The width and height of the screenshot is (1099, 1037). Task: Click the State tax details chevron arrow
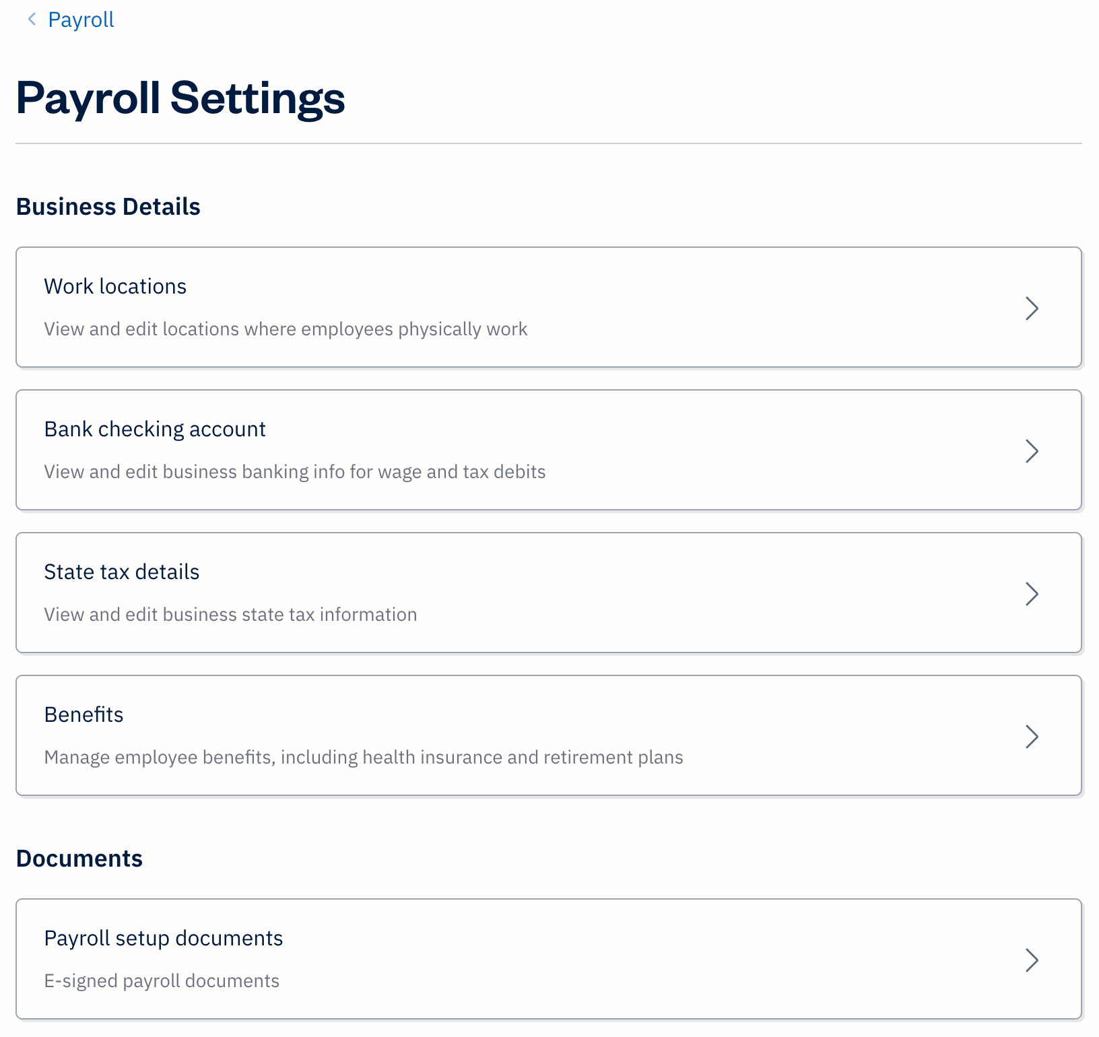tap(1032, 594)
